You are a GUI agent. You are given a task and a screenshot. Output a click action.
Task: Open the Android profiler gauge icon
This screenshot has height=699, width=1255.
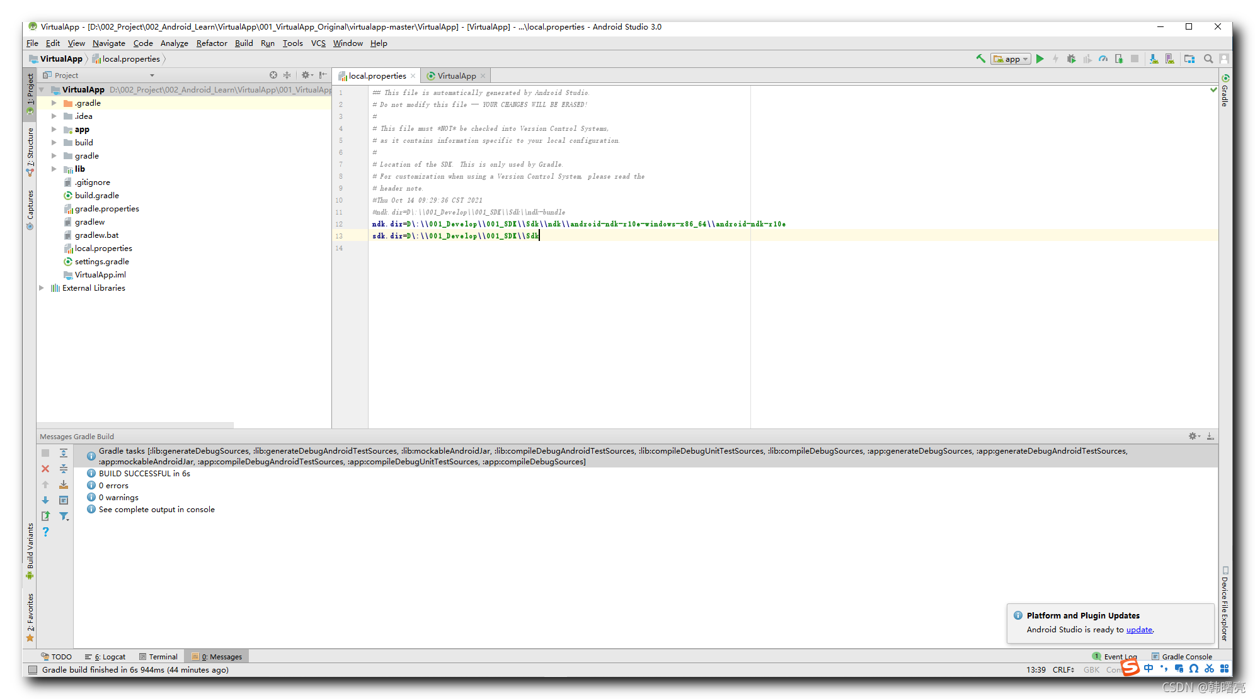click(1103, 59)
